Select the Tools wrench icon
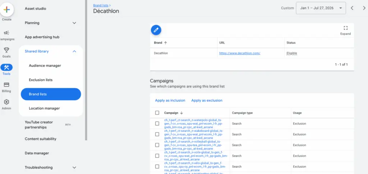Screen dimensions: 368x174 coord(6,67)
